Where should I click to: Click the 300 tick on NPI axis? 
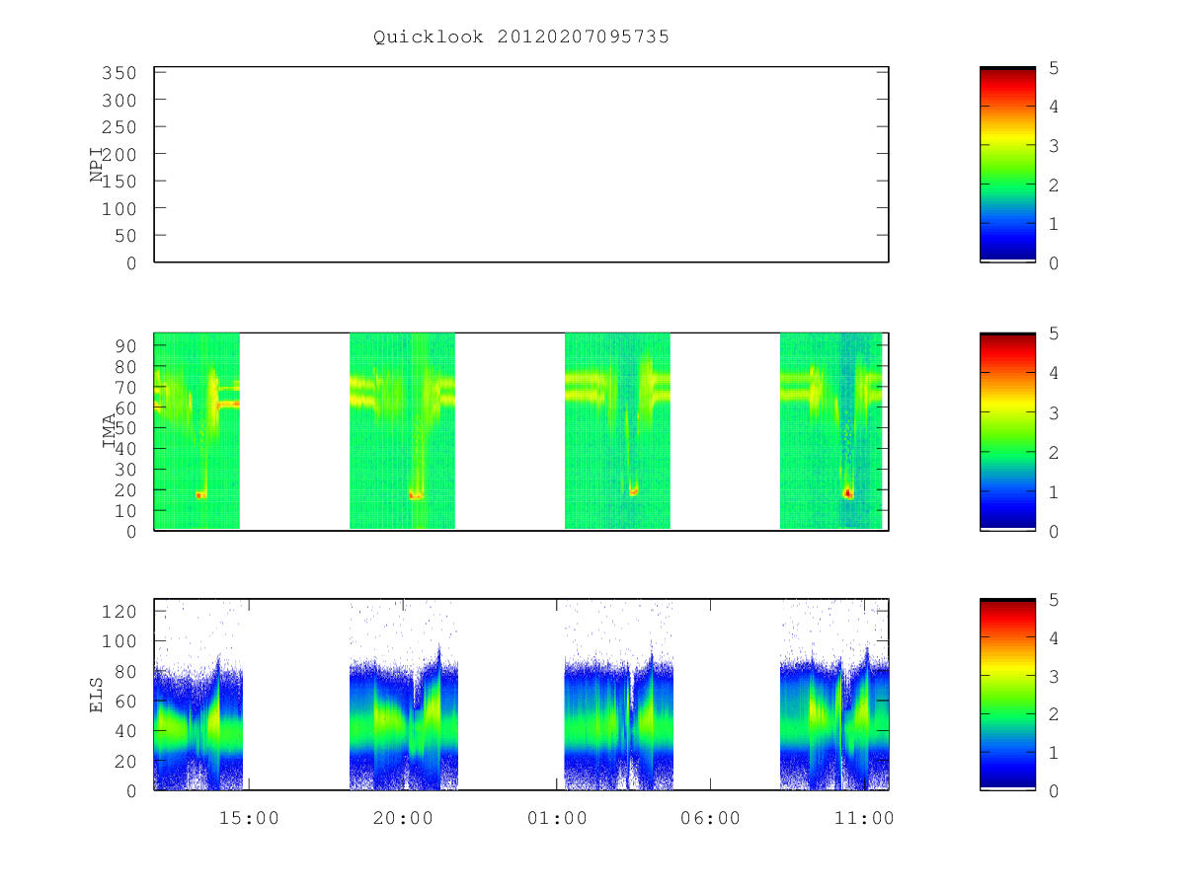point(118,101)
